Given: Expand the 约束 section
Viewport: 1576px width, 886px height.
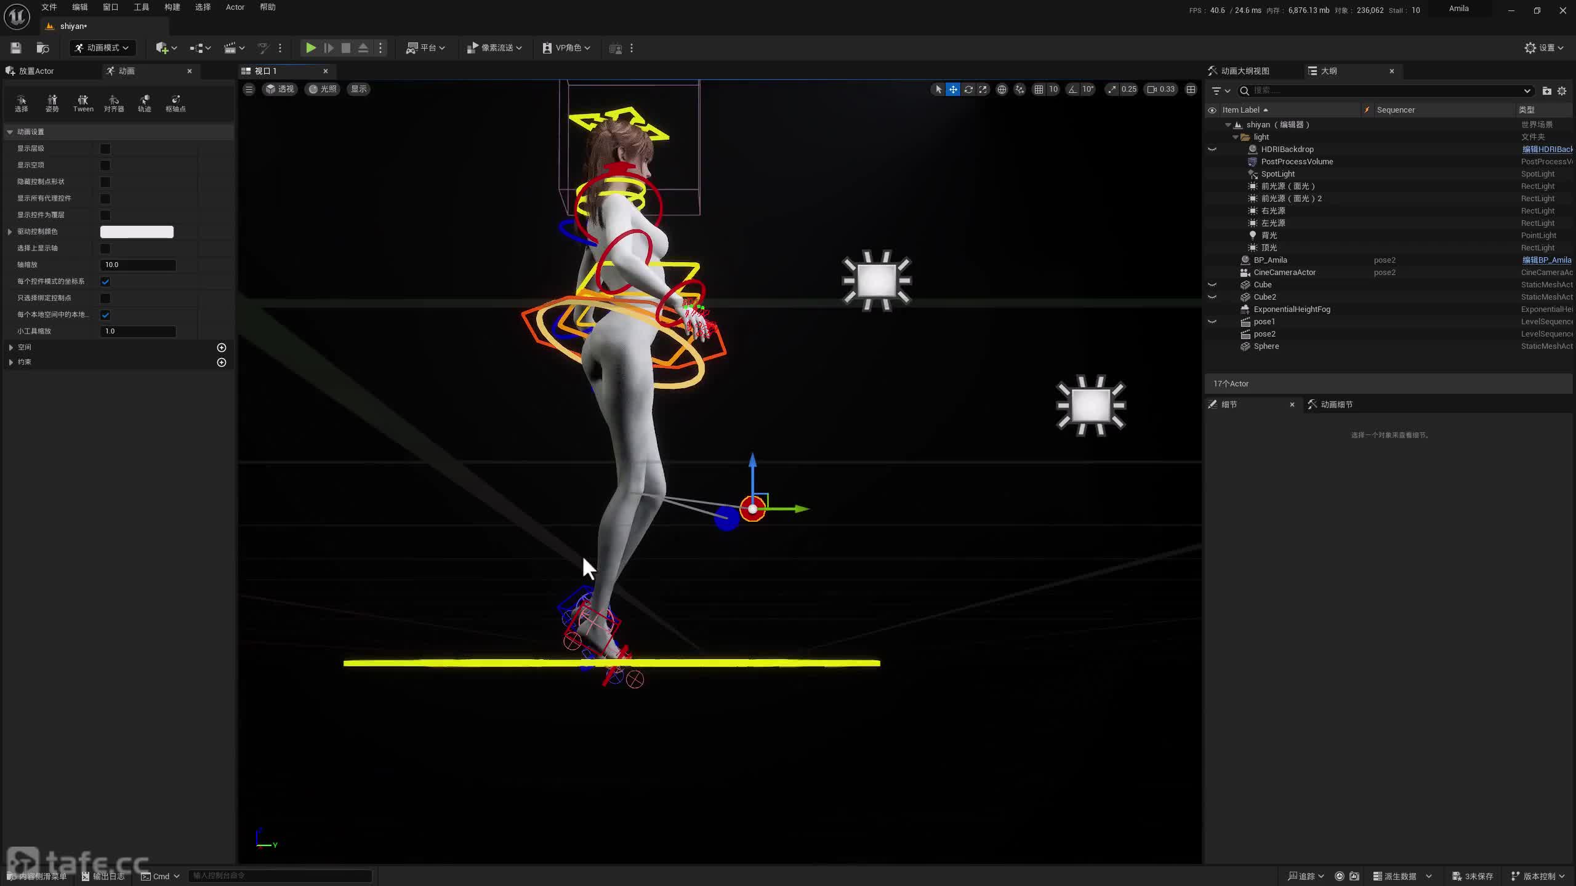Looking at the screenshot, I should pos(10,362).
